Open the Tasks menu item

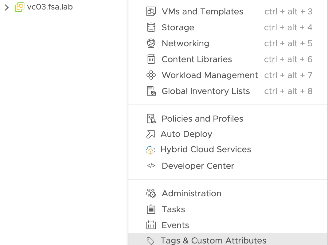pyautogui.click(x=173, y=209)
